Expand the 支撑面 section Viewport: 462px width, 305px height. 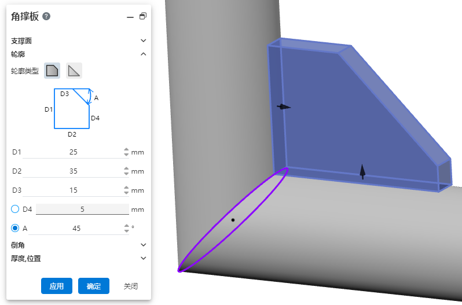(143, 41)
